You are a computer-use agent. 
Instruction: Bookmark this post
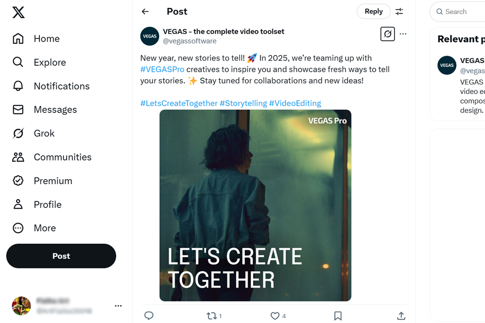click(338, 316)
